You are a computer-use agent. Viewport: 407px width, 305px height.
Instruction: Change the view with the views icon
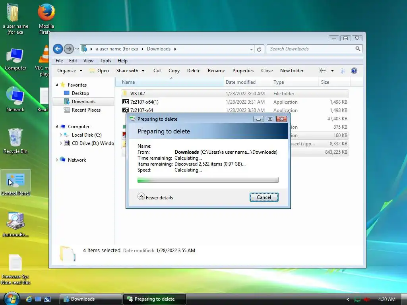(x=323, y=71)
